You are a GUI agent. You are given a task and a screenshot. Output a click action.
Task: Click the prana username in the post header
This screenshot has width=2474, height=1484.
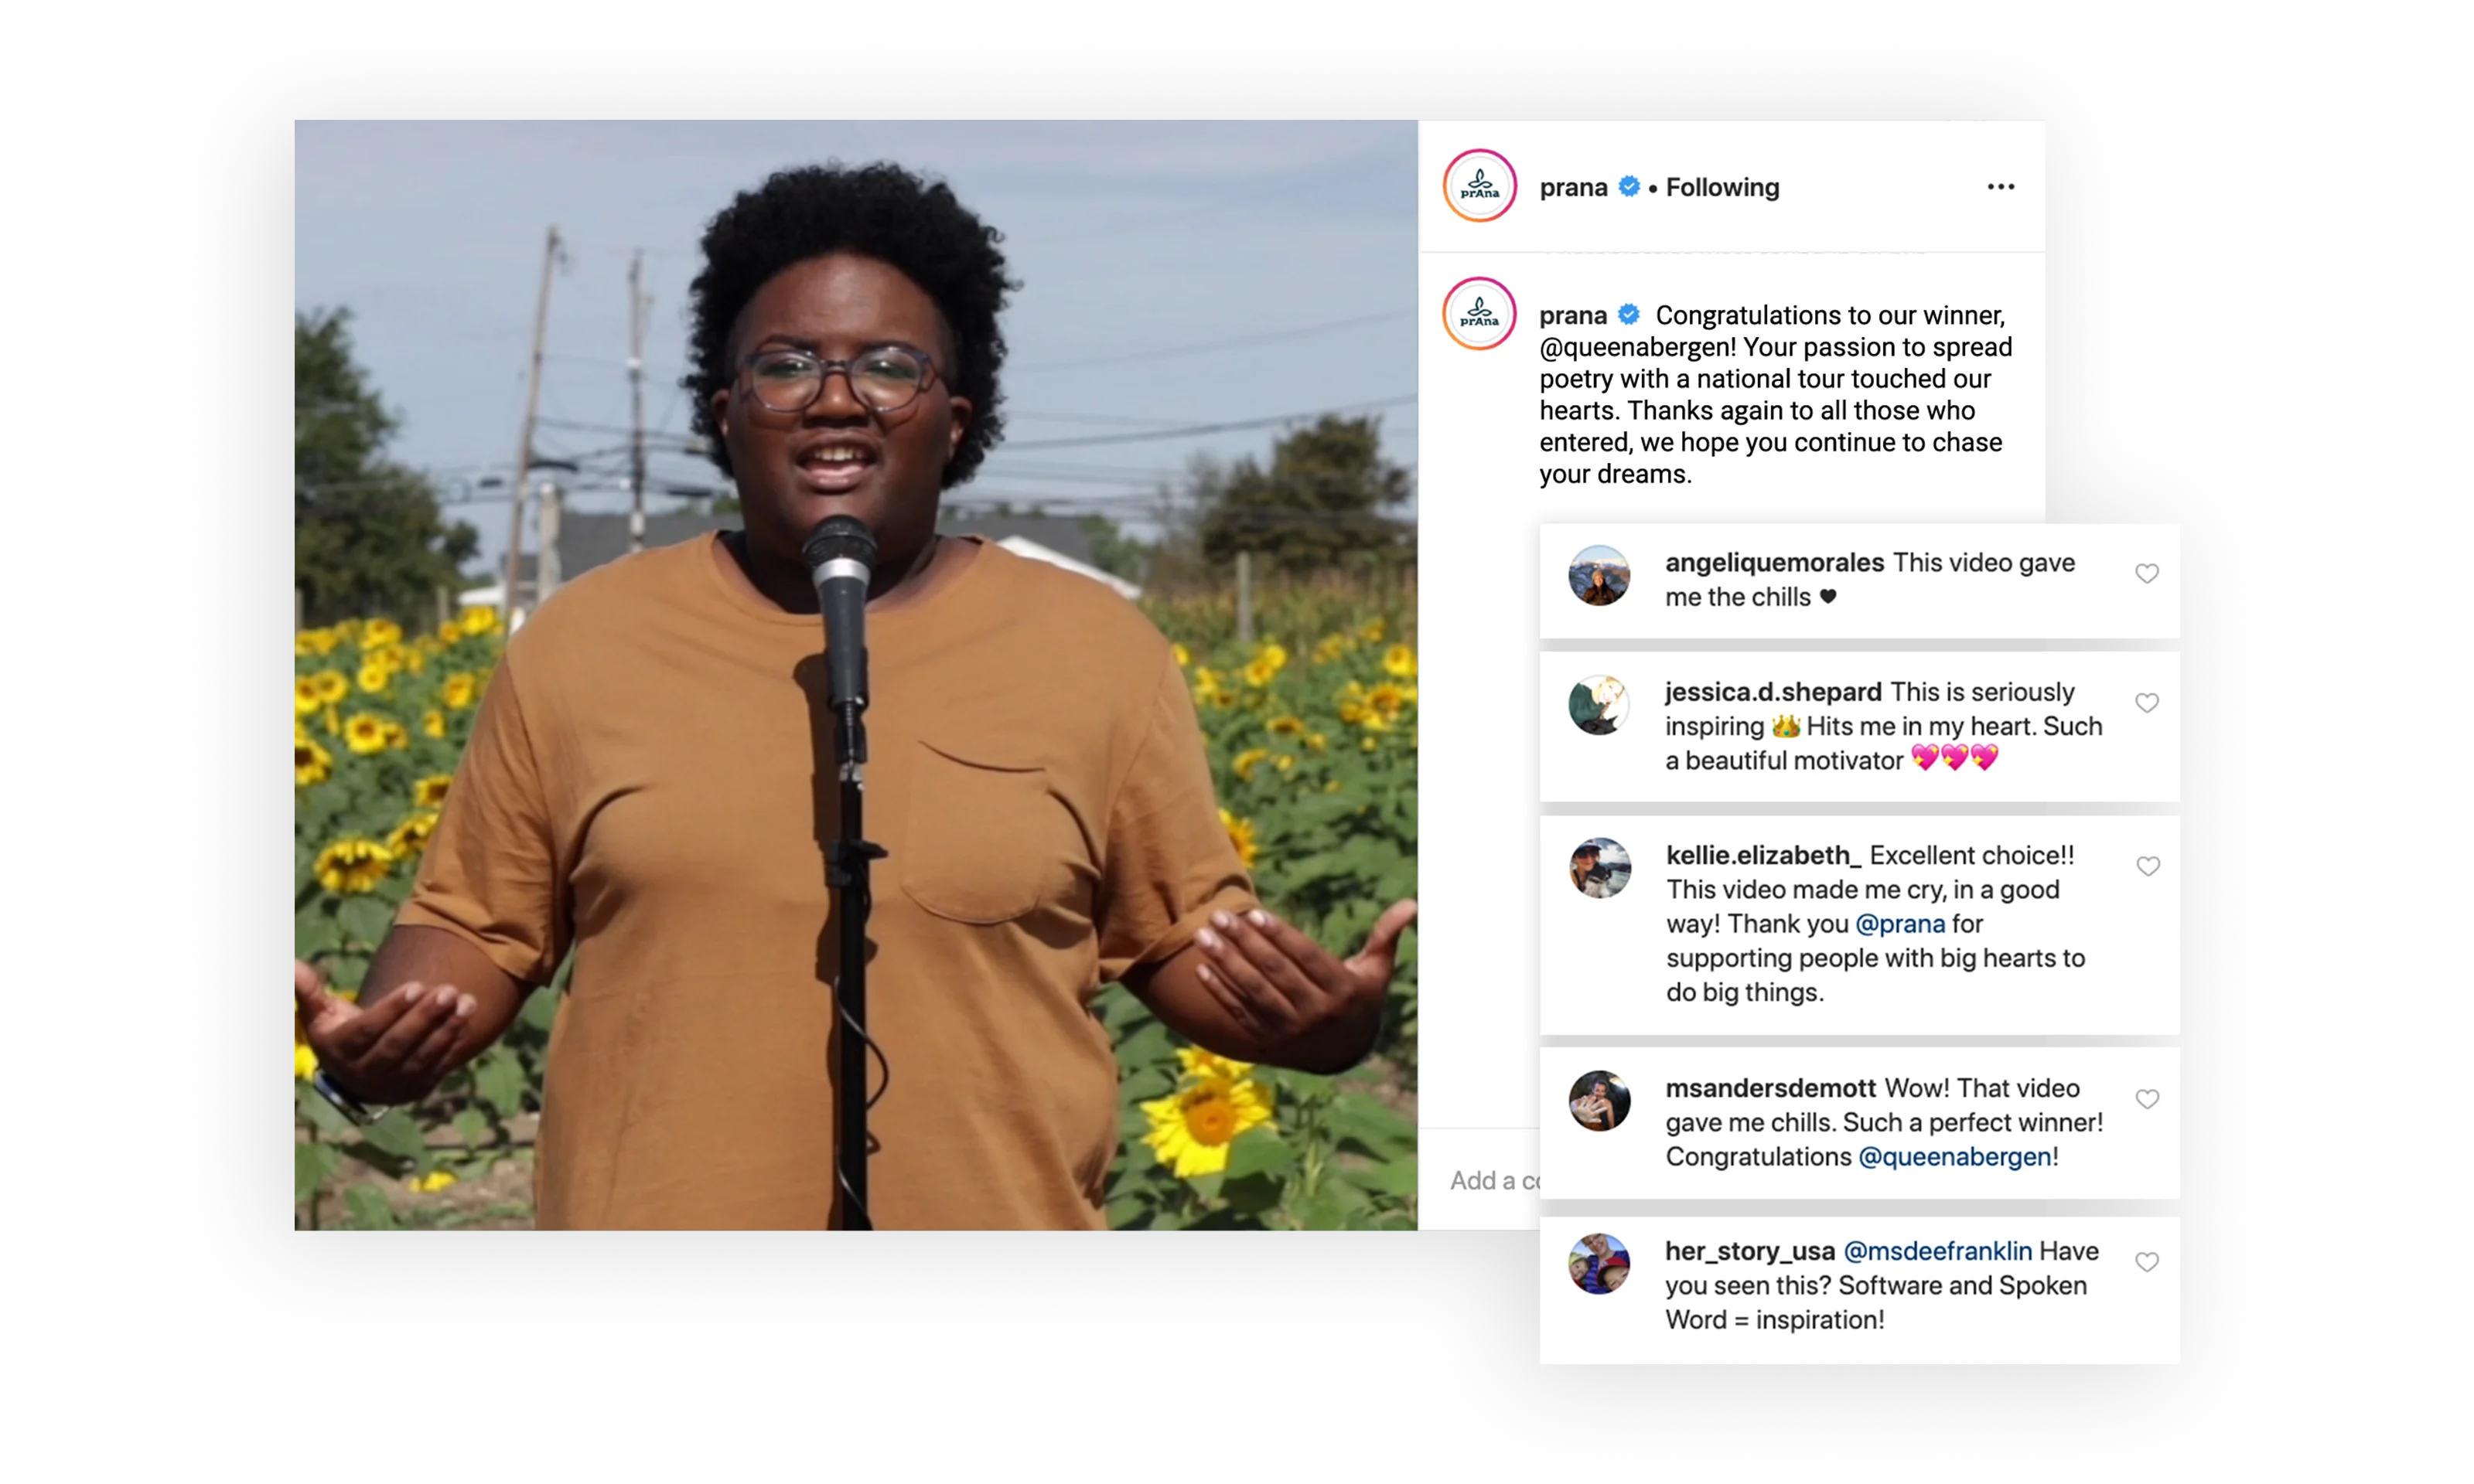pyautogui.click(x=1572, y=187)
